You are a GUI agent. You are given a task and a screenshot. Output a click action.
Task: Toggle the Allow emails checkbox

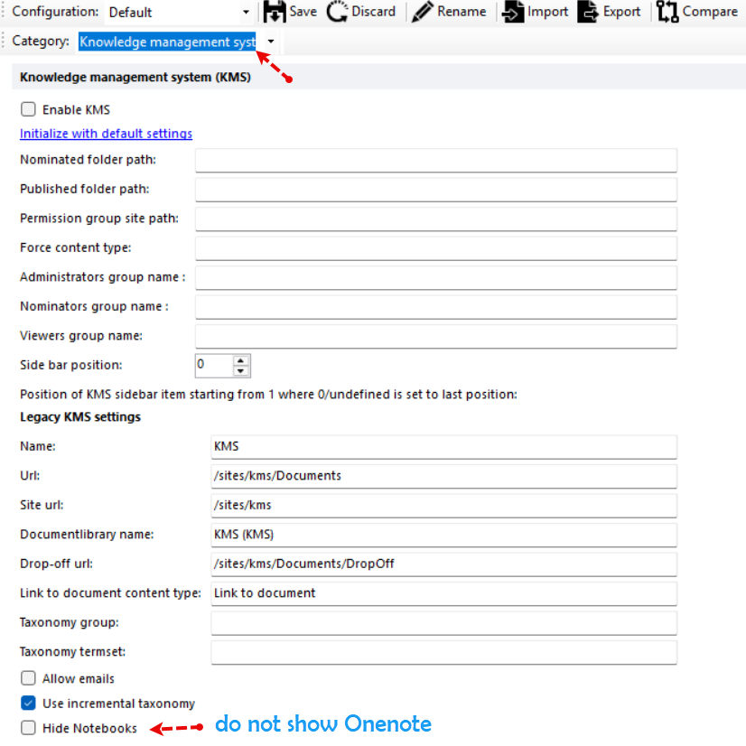coord(28,678)
